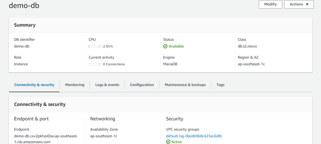The width and height of the screenshot is (321, 144).
Task: Open the Monitoring tab
Action: (75, 85)
